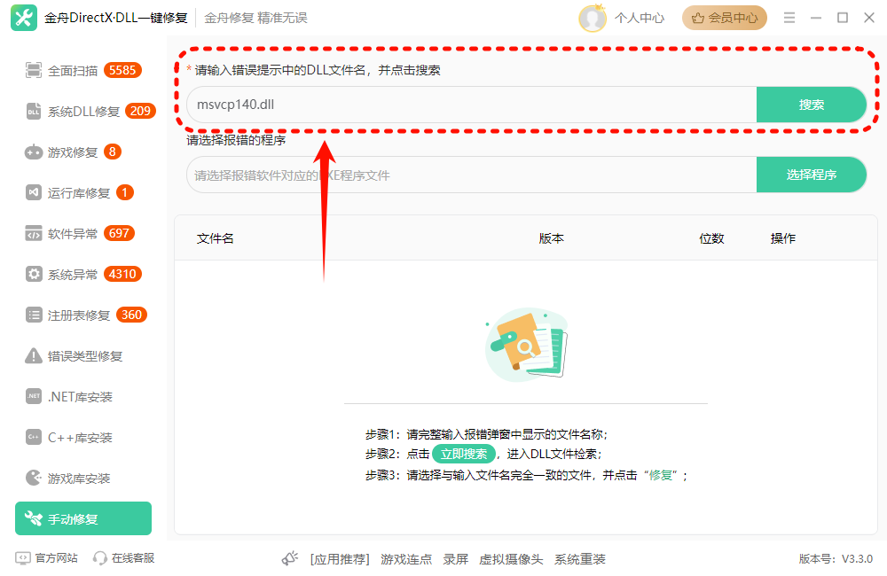Click the [应用推荐] label
The width and height of the screenshot is (887, 576).
click(340, 559)
